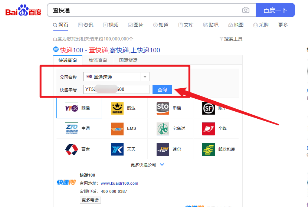Screen dimensions: 308x207
Task: Open the 知道 tab
Action: click(161, 25)
